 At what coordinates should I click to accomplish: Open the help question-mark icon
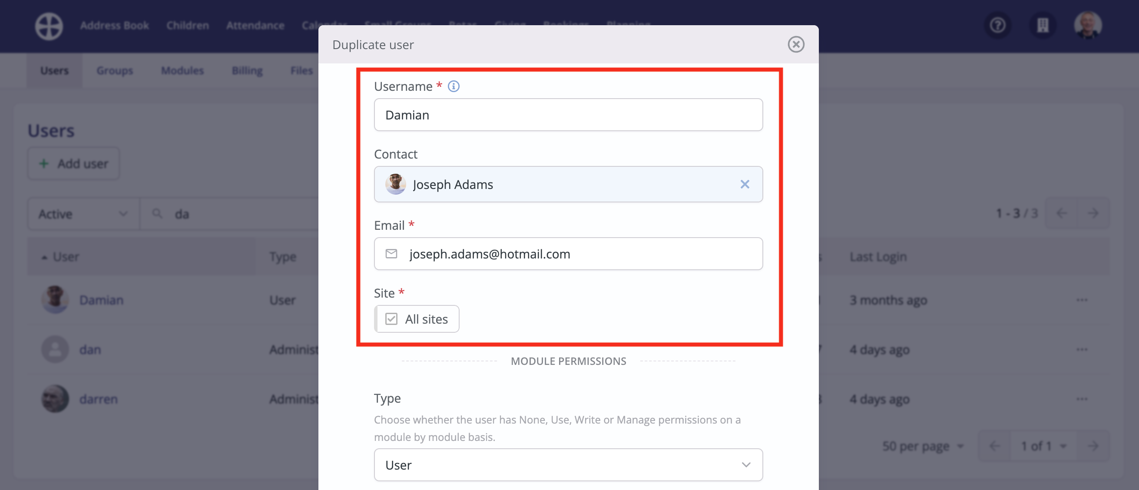[997, 25]
